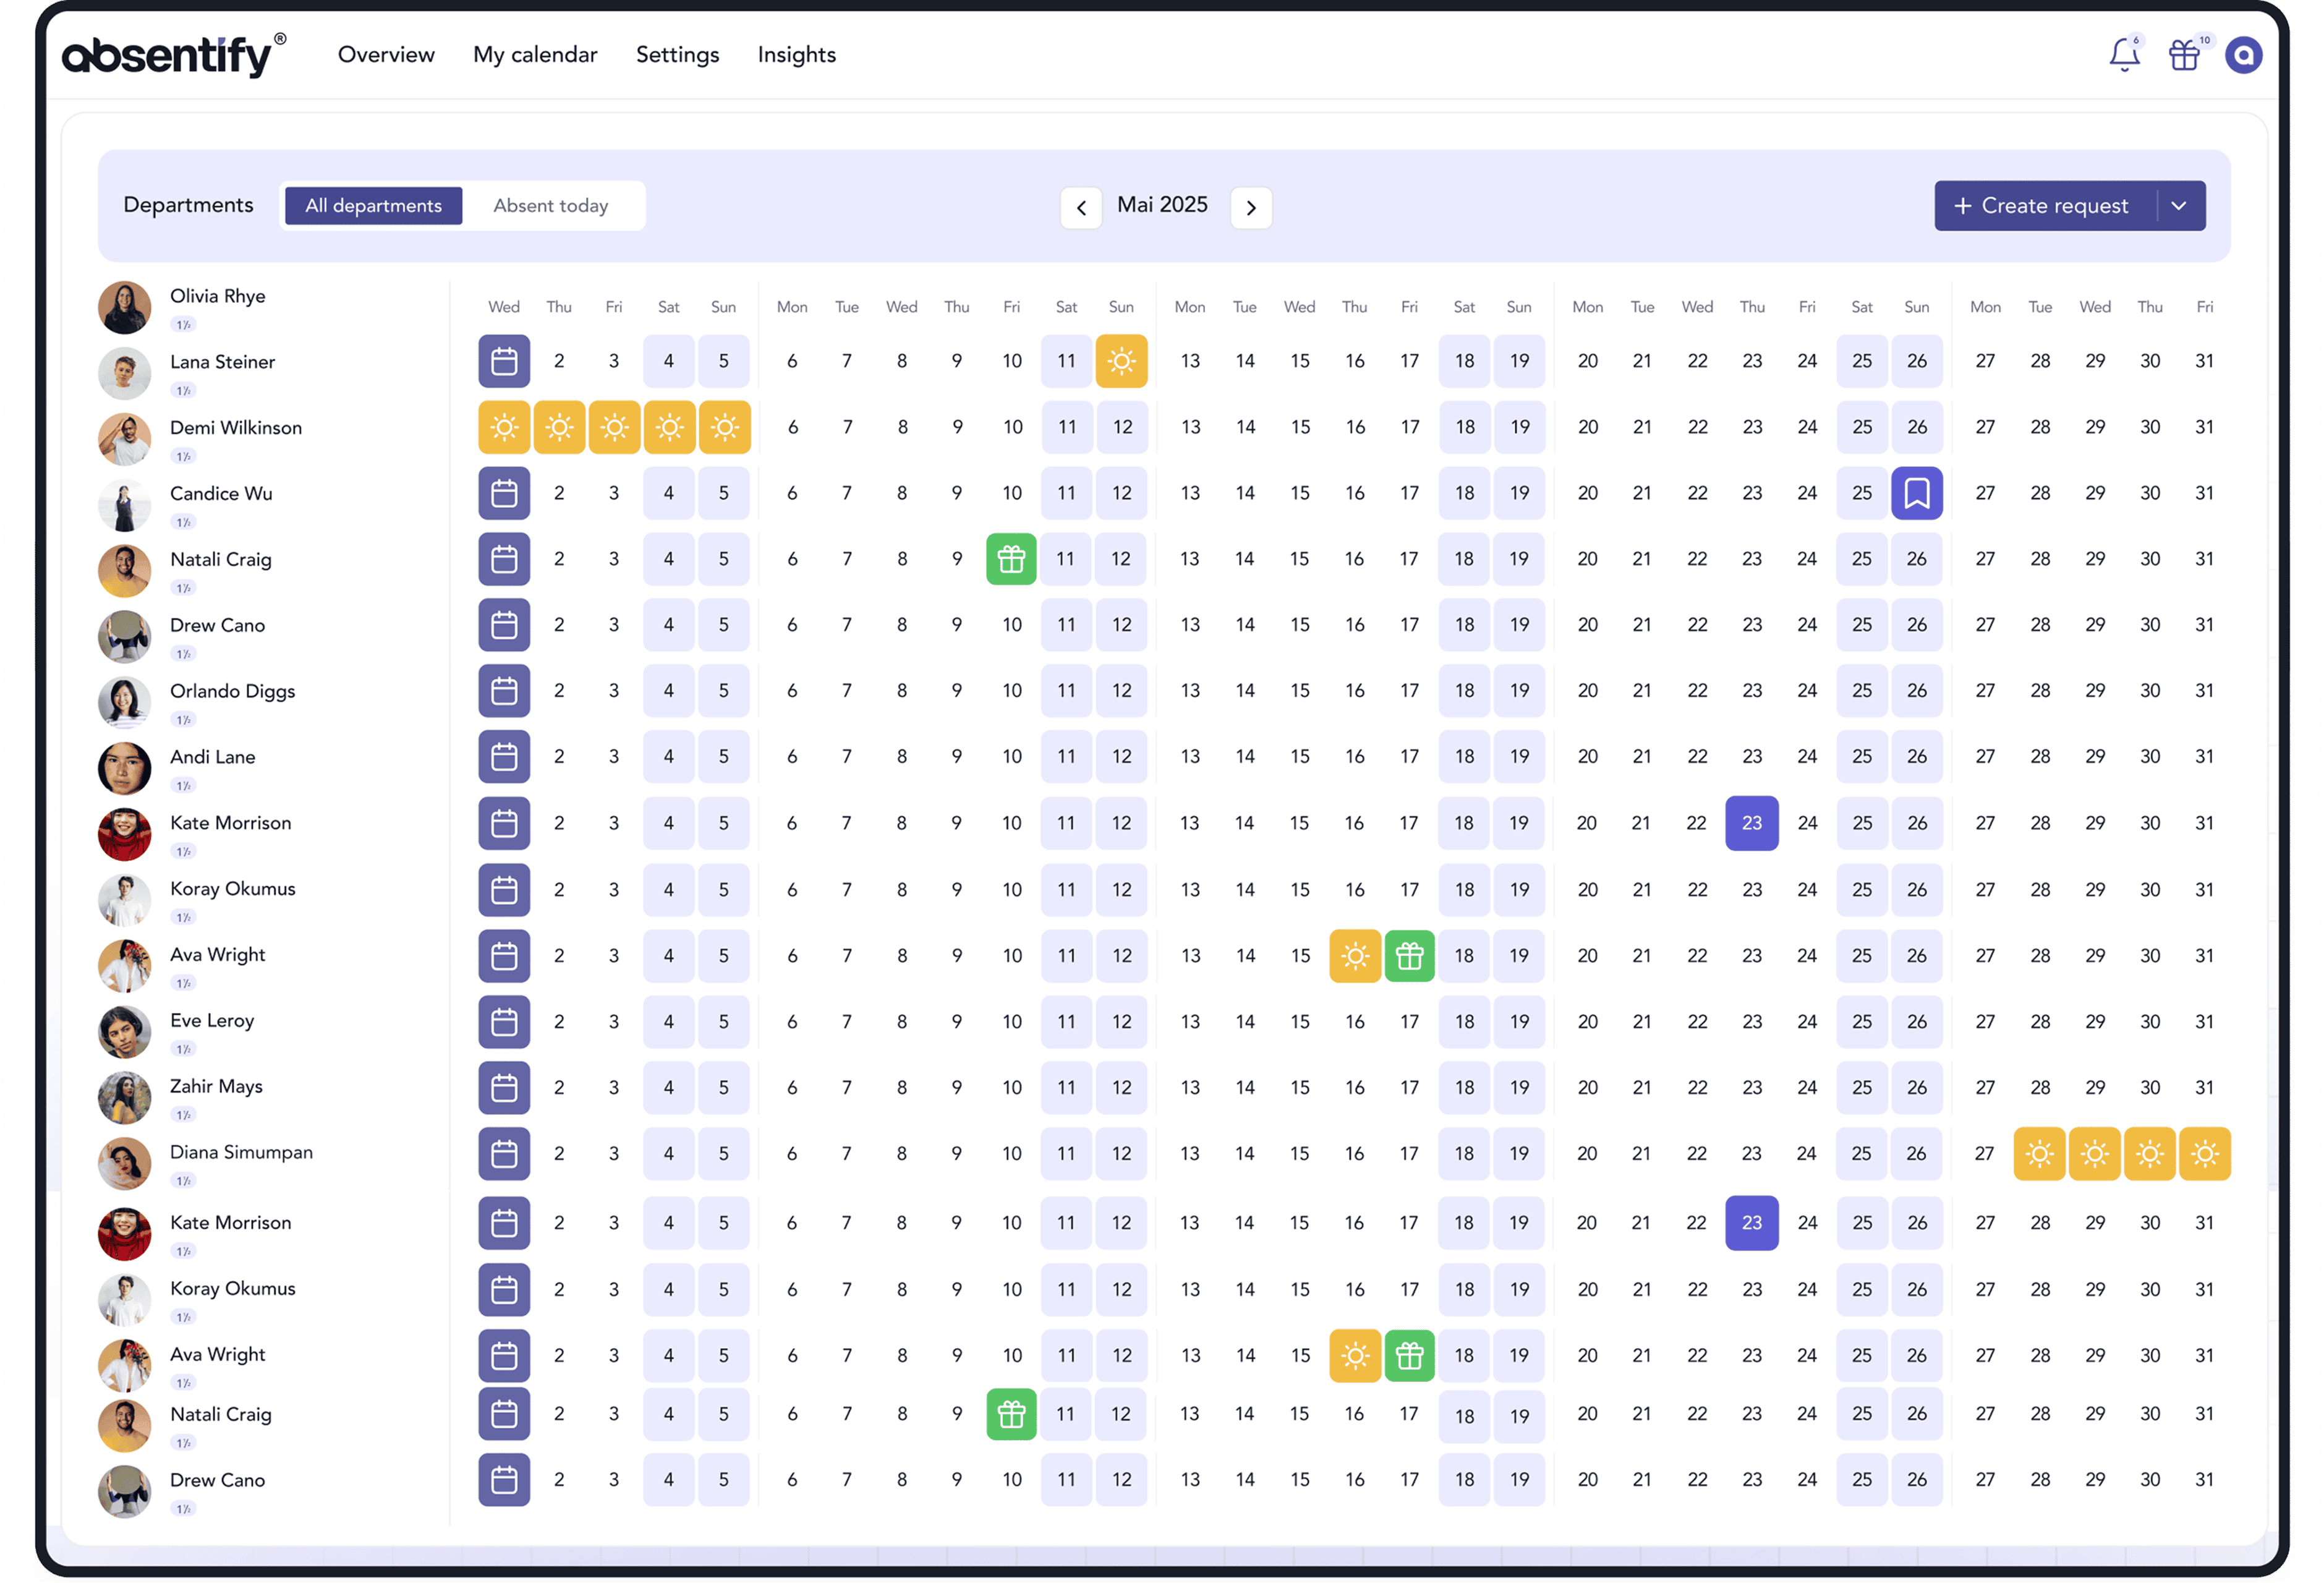Open the Insights menu item
This screenshot has width=2324, height=1583.
[x=796, y=55]
